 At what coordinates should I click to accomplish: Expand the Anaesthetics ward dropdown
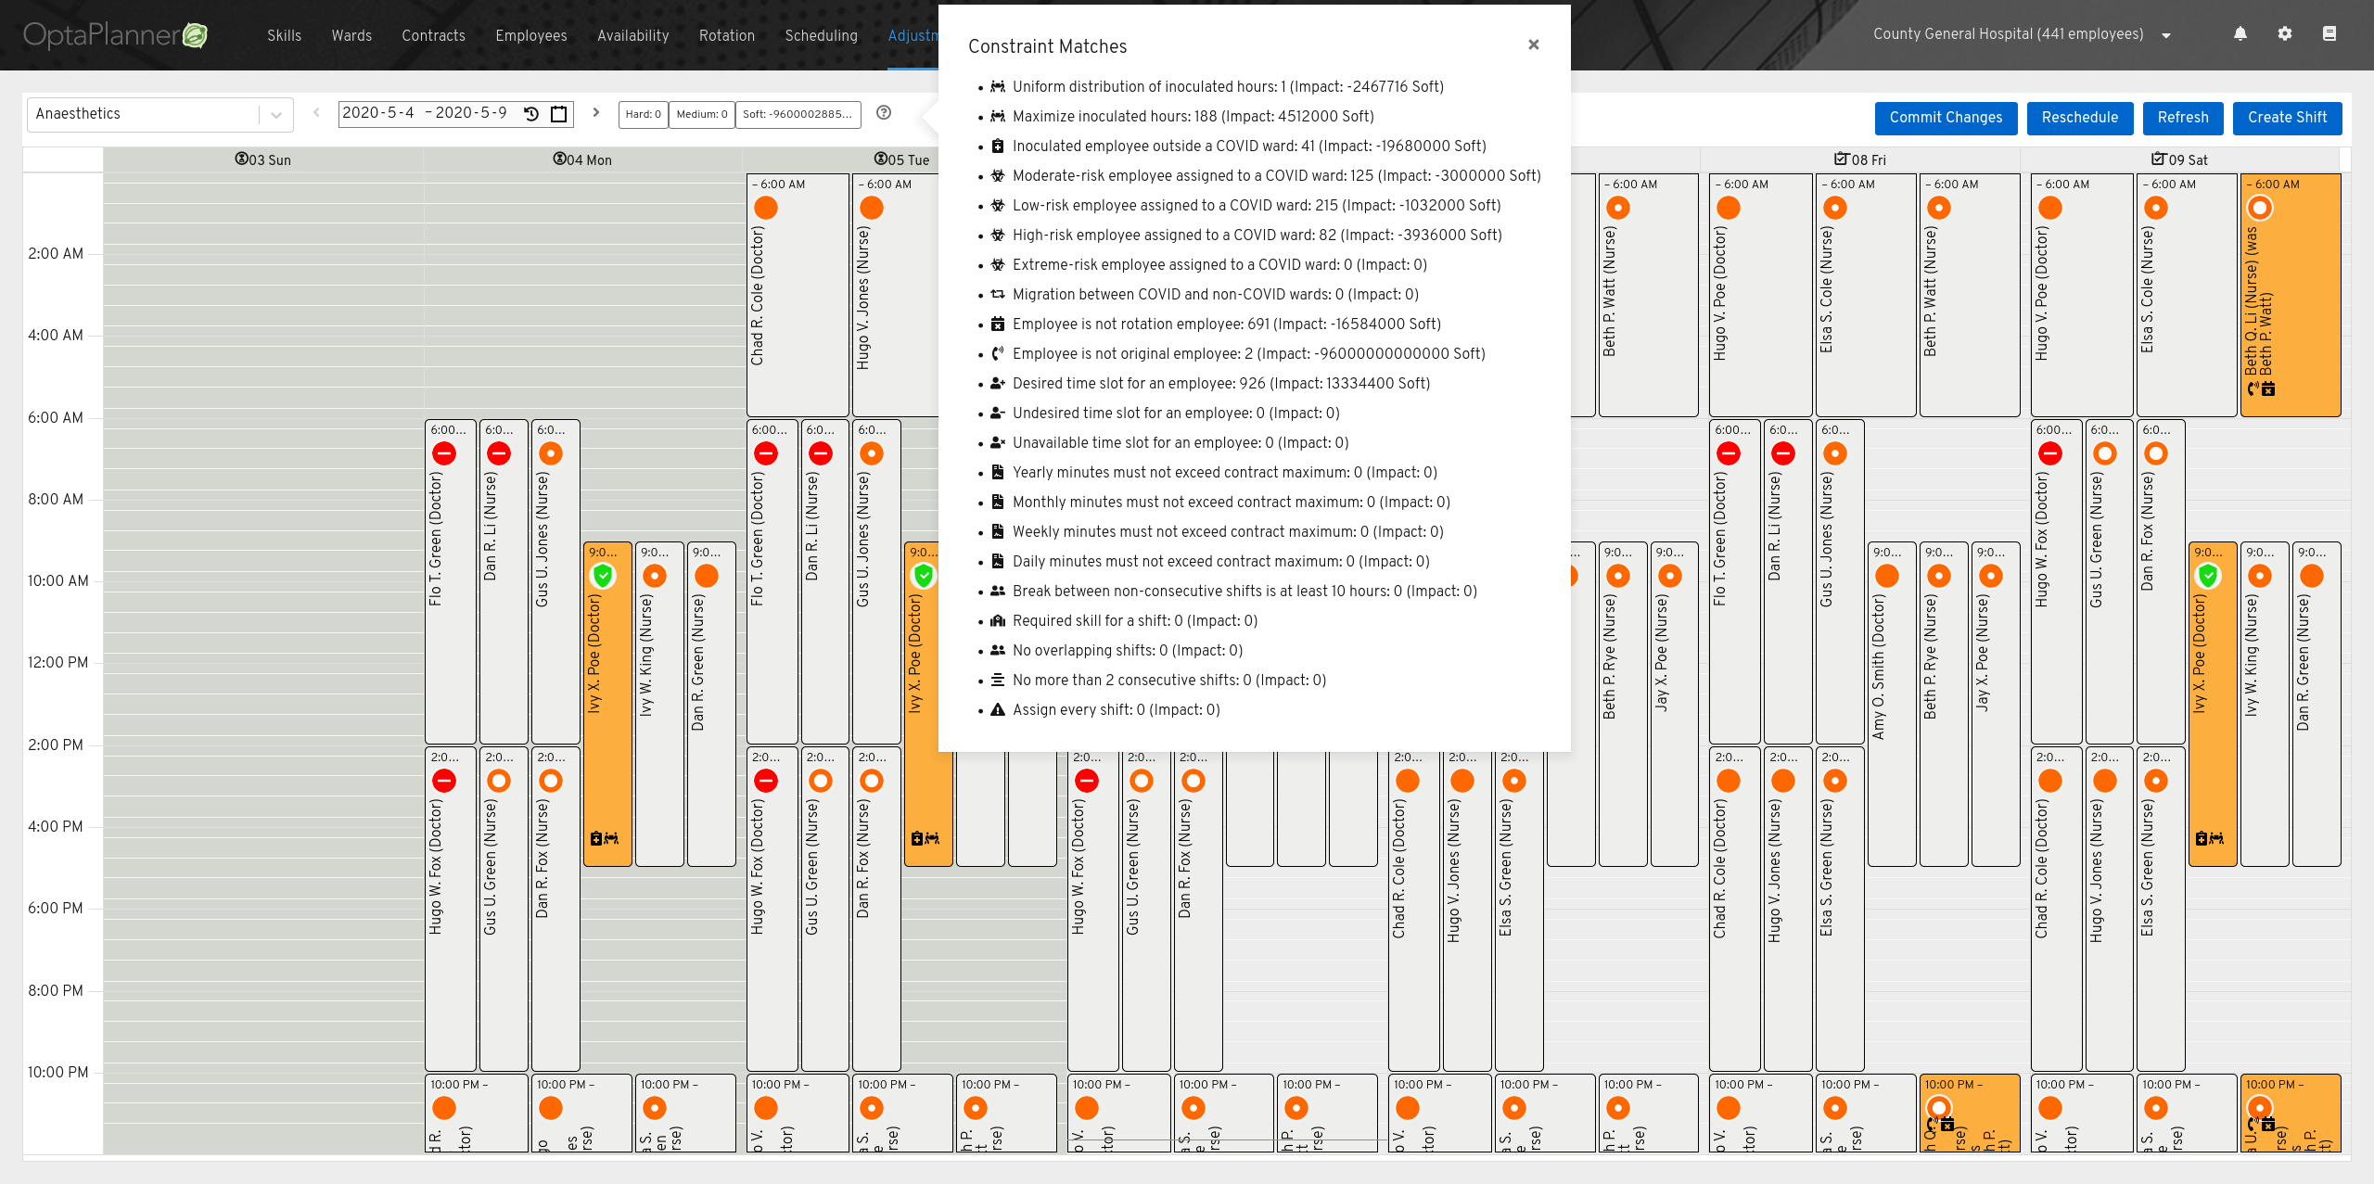click(x=275, y=115)
